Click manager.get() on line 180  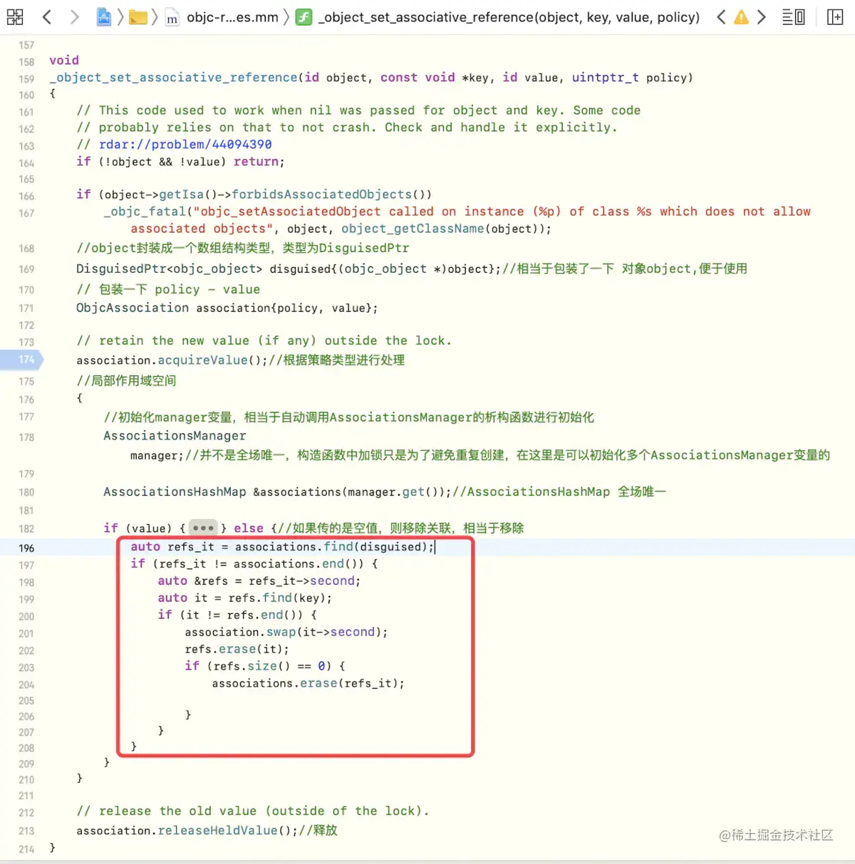pos(395,491)
